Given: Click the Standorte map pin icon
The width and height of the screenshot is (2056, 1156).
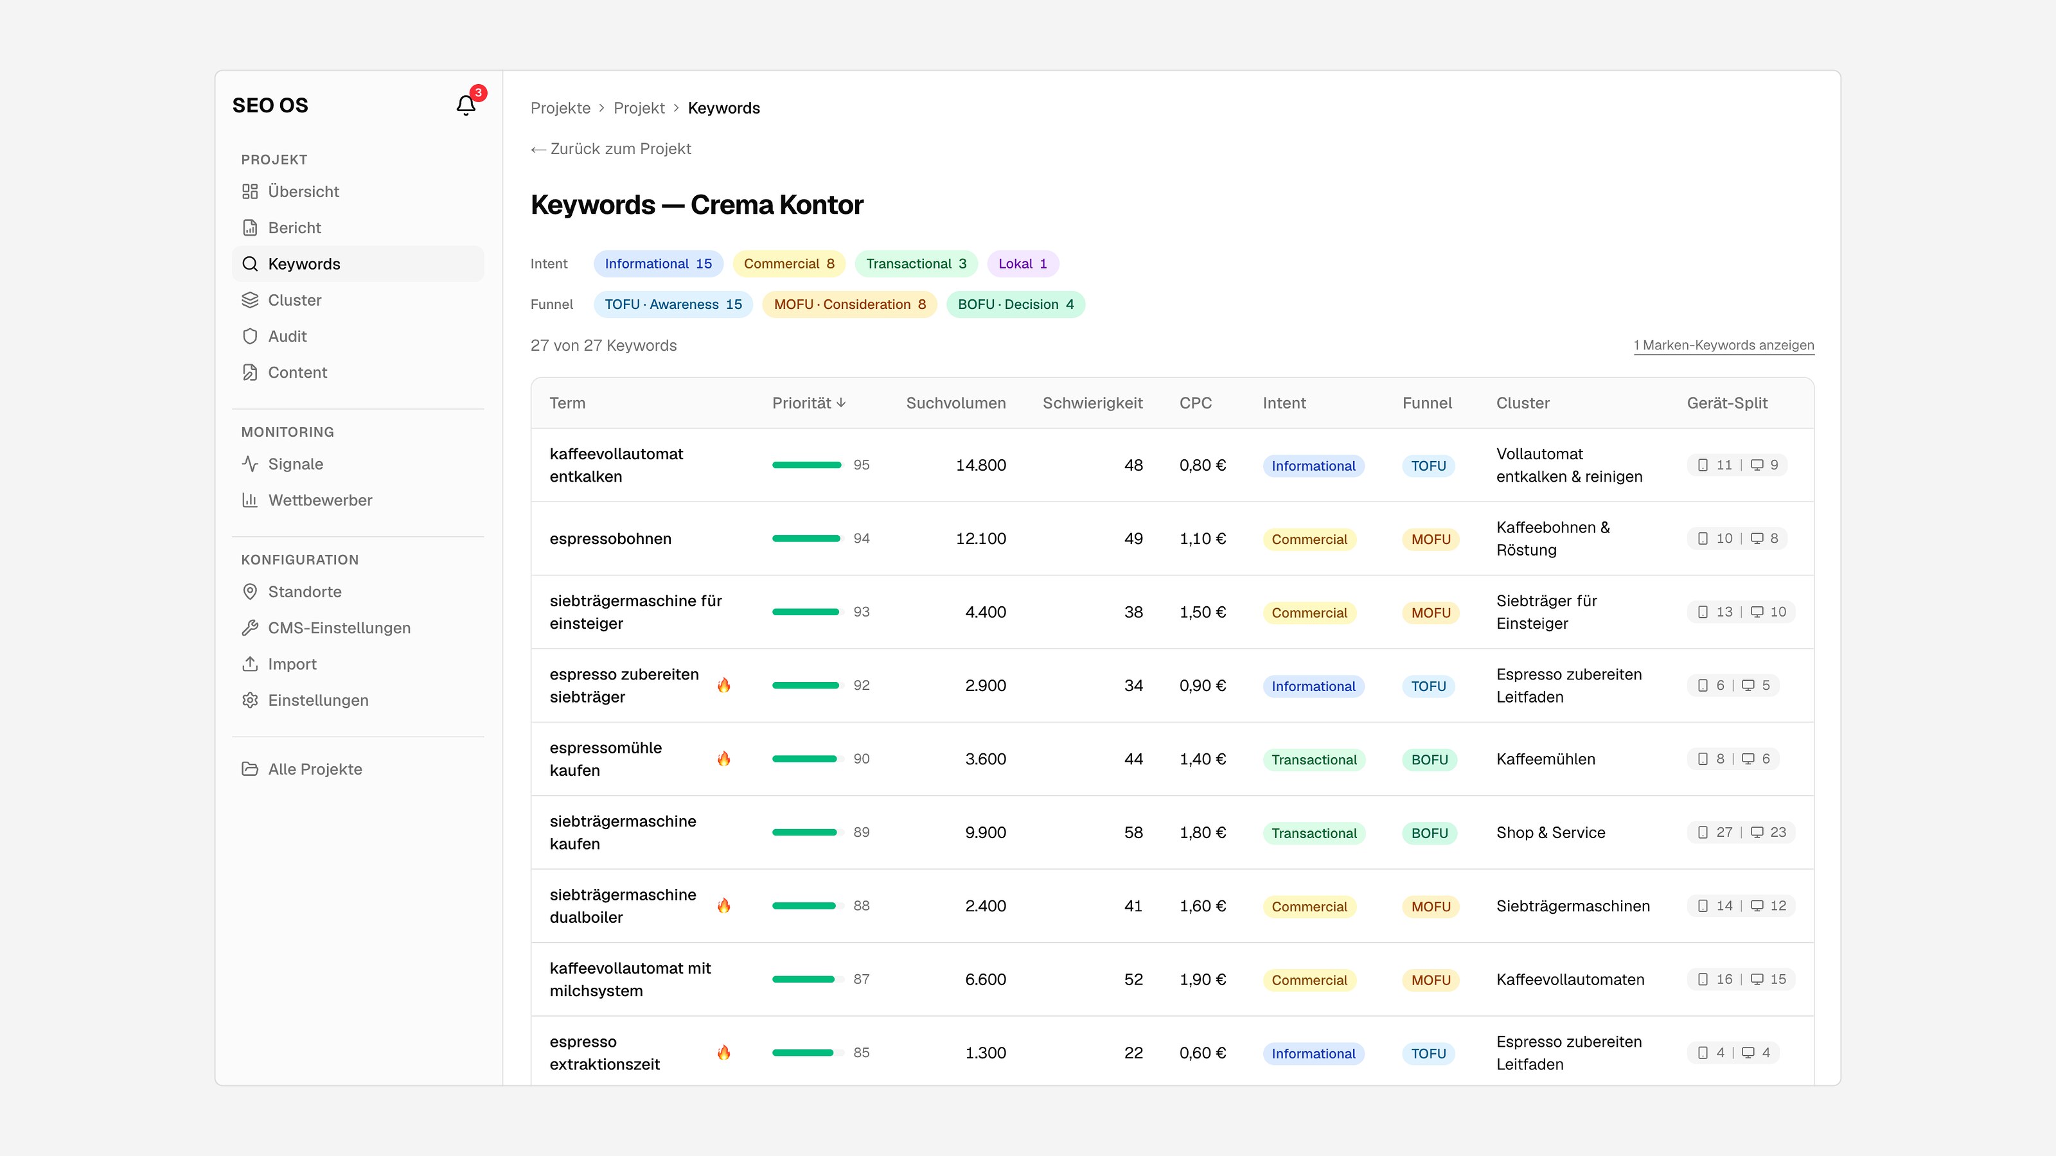Looking at the screenshot, I should [250, 591].
